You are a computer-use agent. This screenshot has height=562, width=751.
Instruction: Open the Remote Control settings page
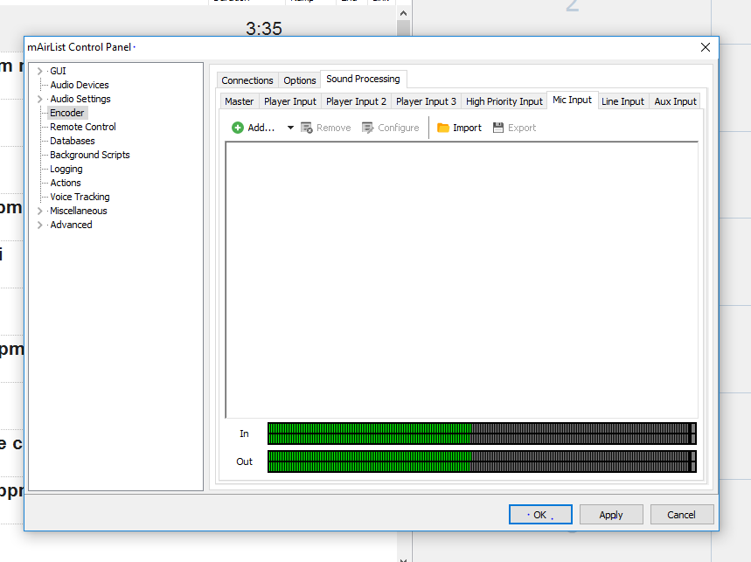[x=83, y=127]
